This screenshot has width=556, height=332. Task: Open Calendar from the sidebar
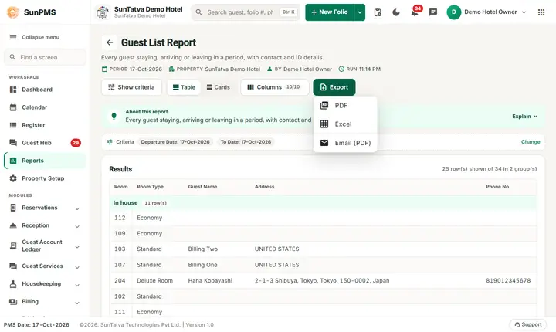point(45,107)
